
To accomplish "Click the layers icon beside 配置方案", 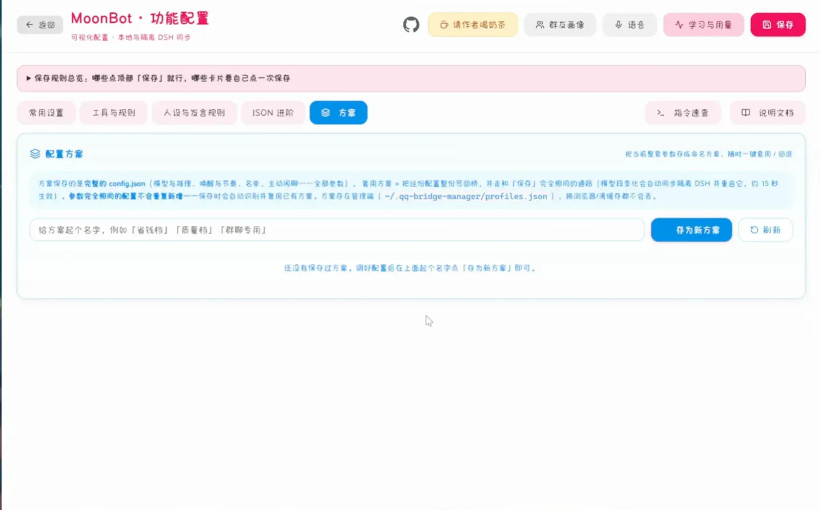I will (x=35, y=154).
